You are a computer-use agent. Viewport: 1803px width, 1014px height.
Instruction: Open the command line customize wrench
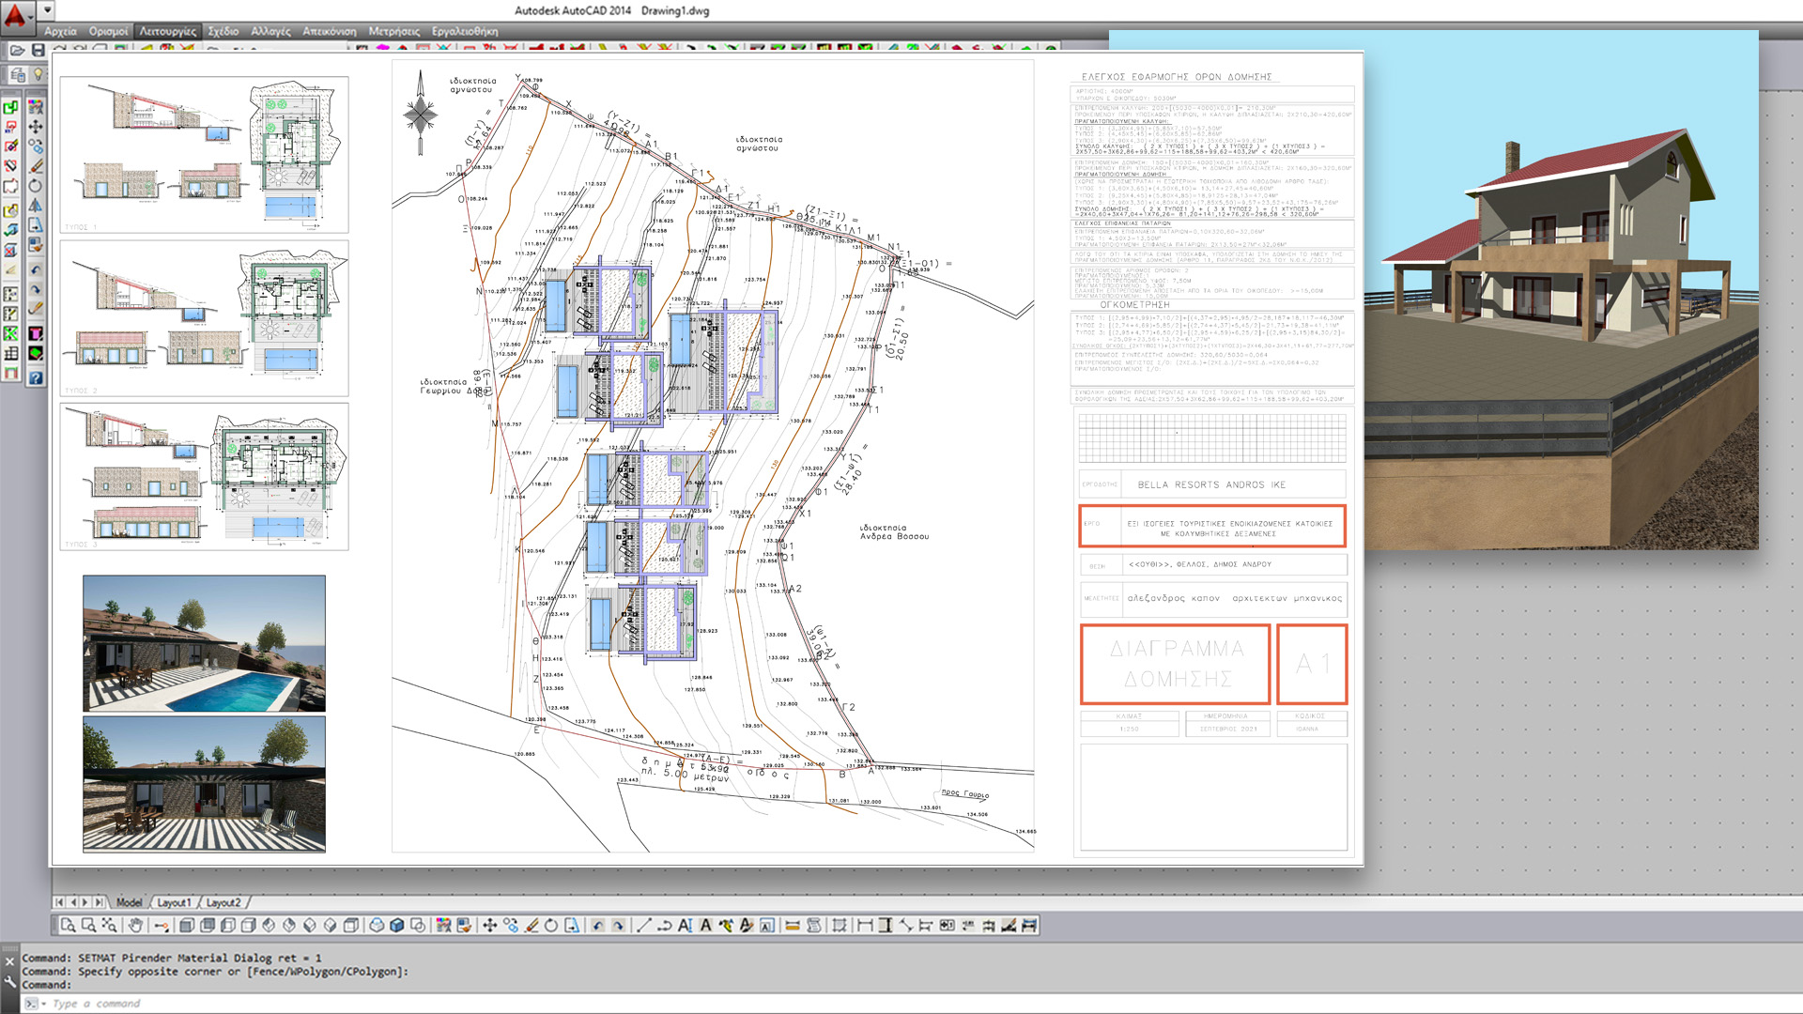[x=9, y=982]
